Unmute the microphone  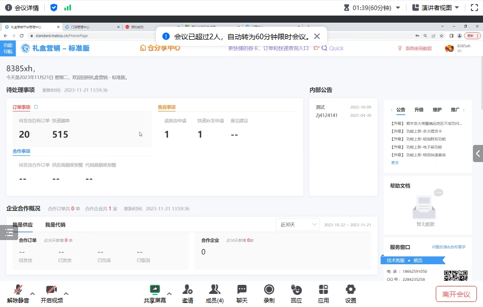tap(18, 290)
